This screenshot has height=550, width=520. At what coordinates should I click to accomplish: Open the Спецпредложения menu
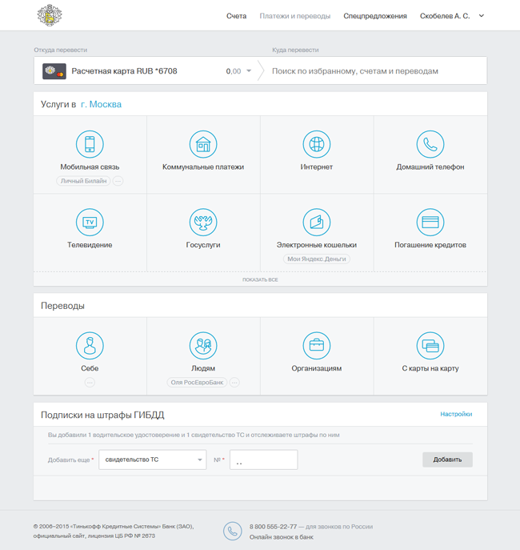[375, 16]
